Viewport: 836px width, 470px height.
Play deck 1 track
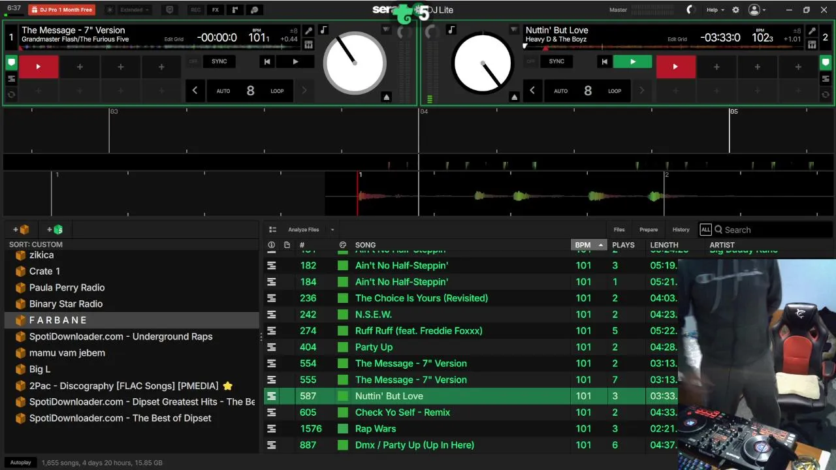pyautogui.click(x=295, y=61)
